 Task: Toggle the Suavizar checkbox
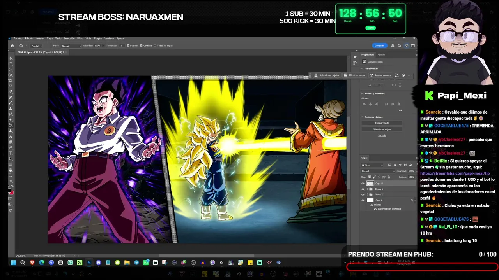coord(128,45)
